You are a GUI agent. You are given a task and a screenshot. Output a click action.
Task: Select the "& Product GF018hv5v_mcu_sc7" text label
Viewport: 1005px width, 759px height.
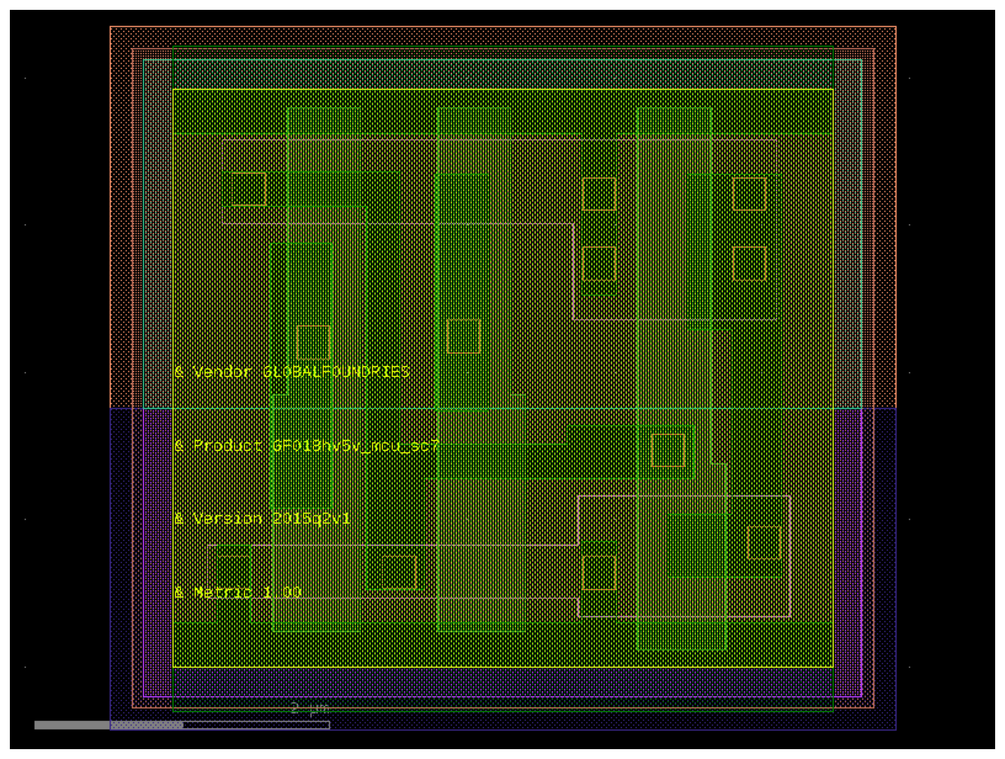click(307, 446)
